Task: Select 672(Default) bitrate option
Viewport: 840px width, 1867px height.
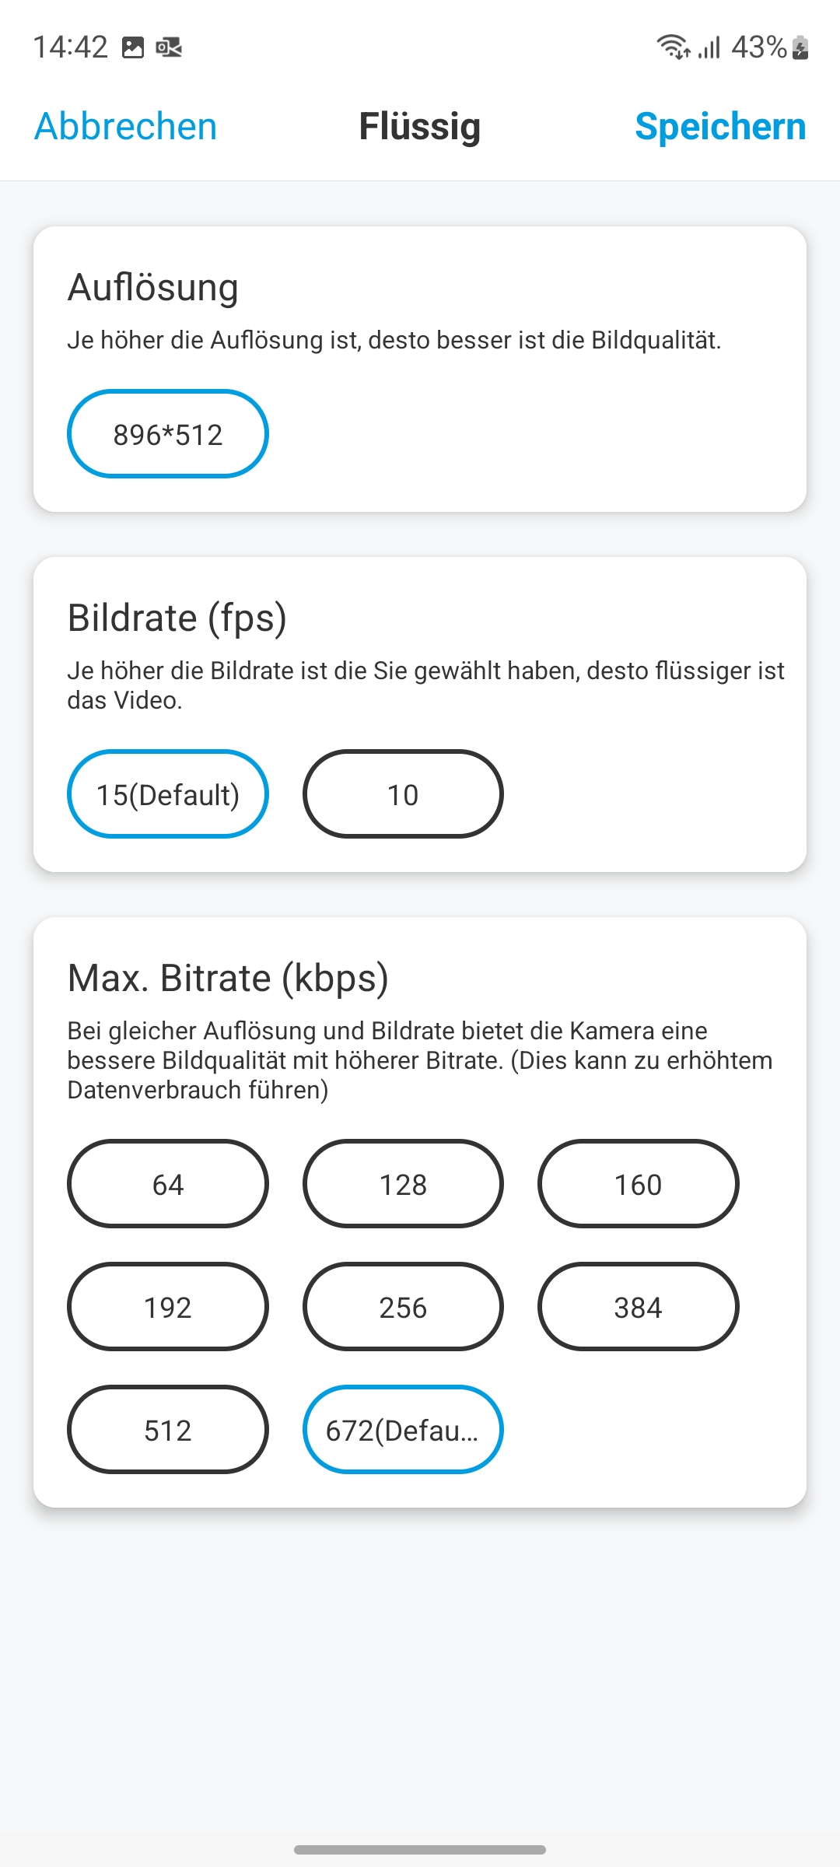Action: pyautogui.click(x=403, y=1430)
